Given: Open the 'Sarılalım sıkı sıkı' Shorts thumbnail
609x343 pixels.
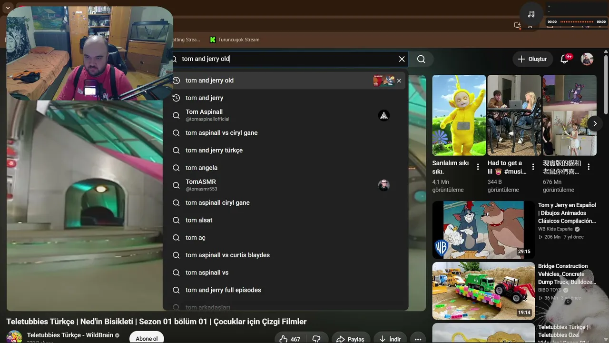Looking at the screenshot, I should click(459, 115).
